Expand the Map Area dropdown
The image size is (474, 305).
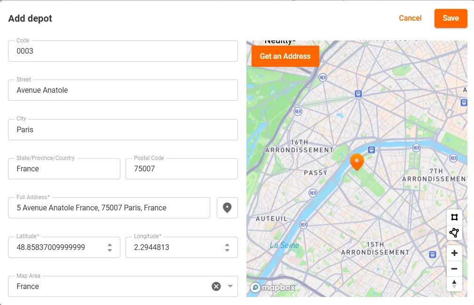(230, 286)
